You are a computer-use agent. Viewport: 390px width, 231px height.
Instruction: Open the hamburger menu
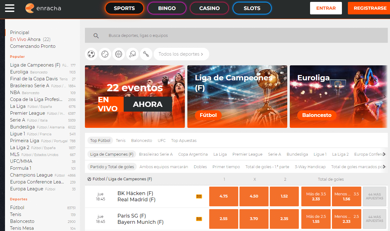click(10, 8)
